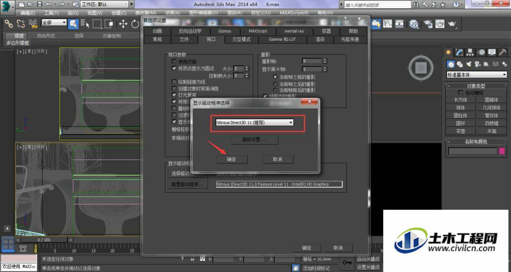Select the Bind to Space Warp icon

(33, 24)
